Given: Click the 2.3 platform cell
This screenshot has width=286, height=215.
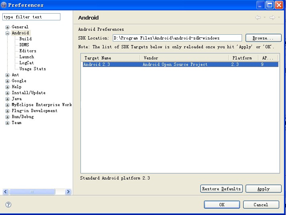Looking at the screenshot, I should (235, 64).
